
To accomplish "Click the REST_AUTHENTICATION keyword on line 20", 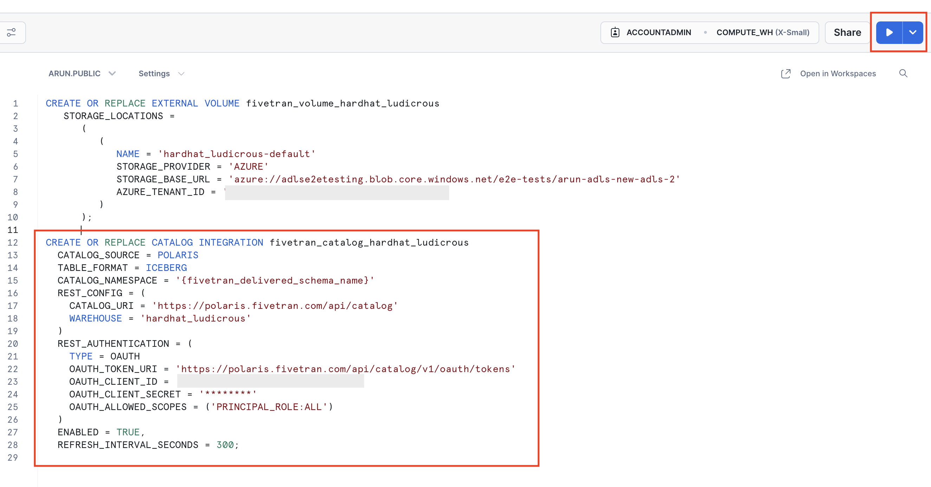I will coord(113,344).
